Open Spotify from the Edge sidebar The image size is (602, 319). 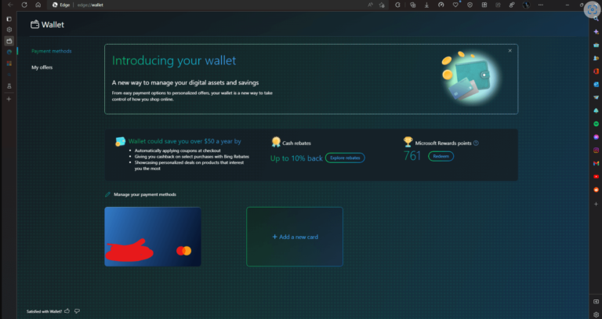coord(597,124)
